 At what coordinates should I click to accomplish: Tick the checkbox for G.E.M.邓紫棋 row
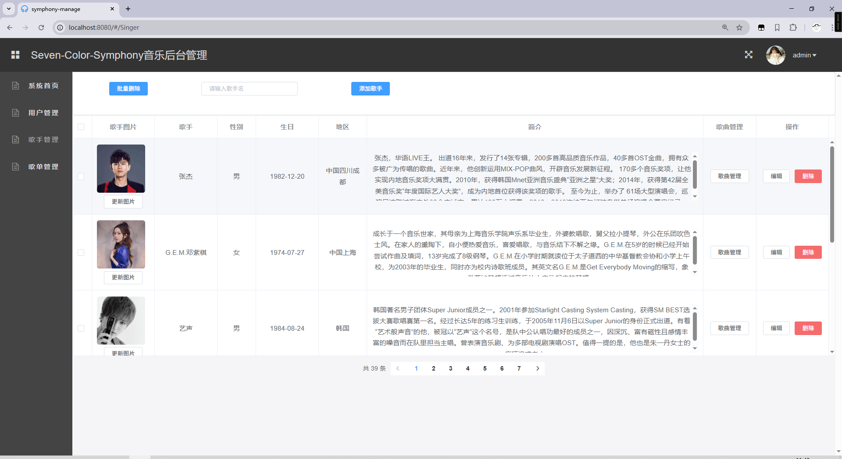click(x=81, y=253)
